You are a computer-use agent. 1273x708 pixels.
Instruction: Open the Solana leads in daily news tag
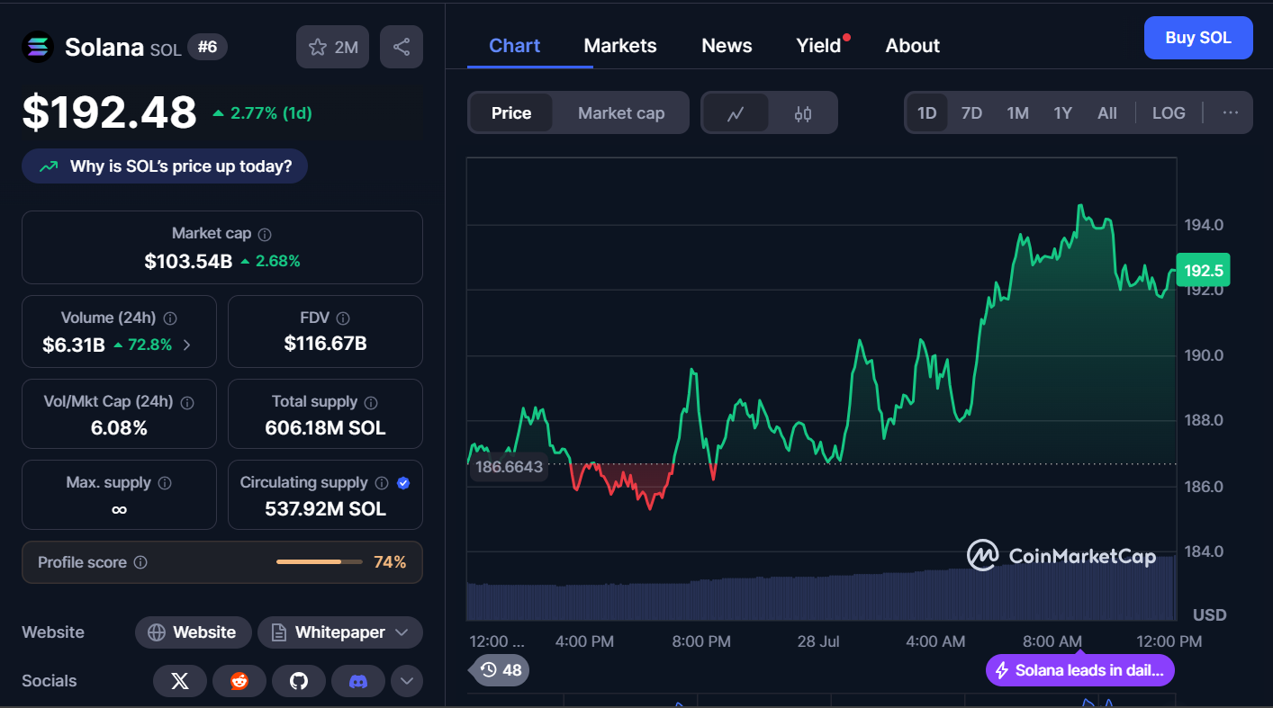click(x=1080, y=670)
